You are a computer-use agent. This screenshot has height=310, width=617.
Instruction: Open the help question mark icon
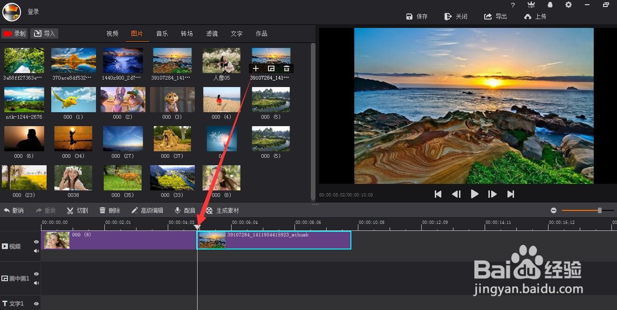click(x=513, y=5)
